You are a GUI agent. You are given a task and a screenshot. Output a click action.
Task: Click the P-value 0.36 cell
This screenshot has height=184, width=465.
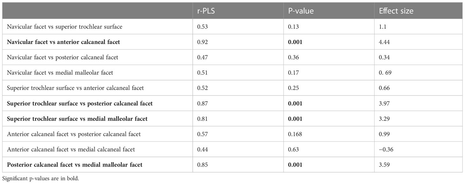pyautogui.click(x=293, y=57)
